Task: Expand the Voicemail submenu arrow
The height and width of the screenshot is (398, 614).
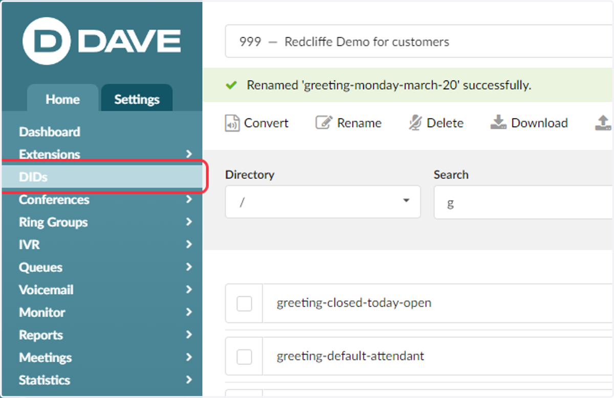Action: [189, 289]
